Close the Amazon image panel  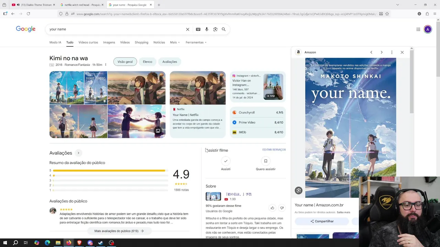point(402,52)
